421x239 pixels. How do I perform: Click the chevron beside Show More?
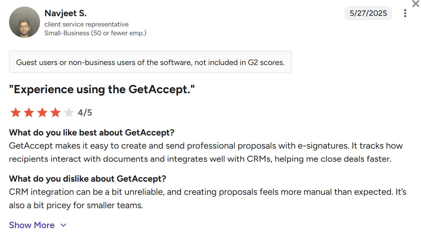pos(64,225)
